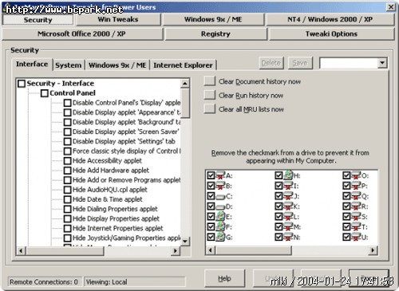Select the Interface sub-tab
399x291 pixels.
(x=32, y=65)
